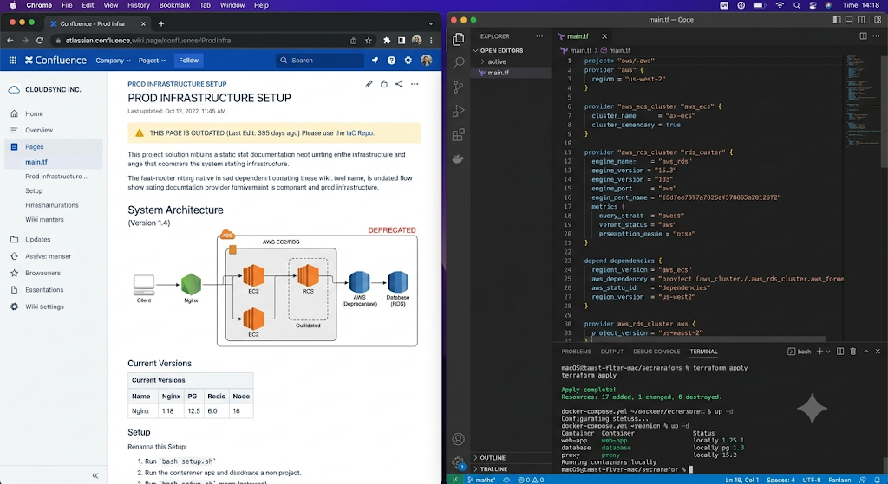Image resolution: width=888 pixels, height=484 pixels.
Task: Collapse Confluence sidebar with double chevron
Action: [x=95, y=475]
